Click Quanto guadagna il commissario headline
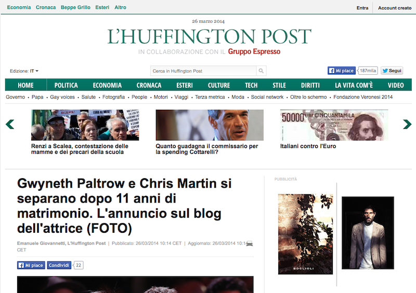Viewport: 416px width, 293px height. click(207, 149)
